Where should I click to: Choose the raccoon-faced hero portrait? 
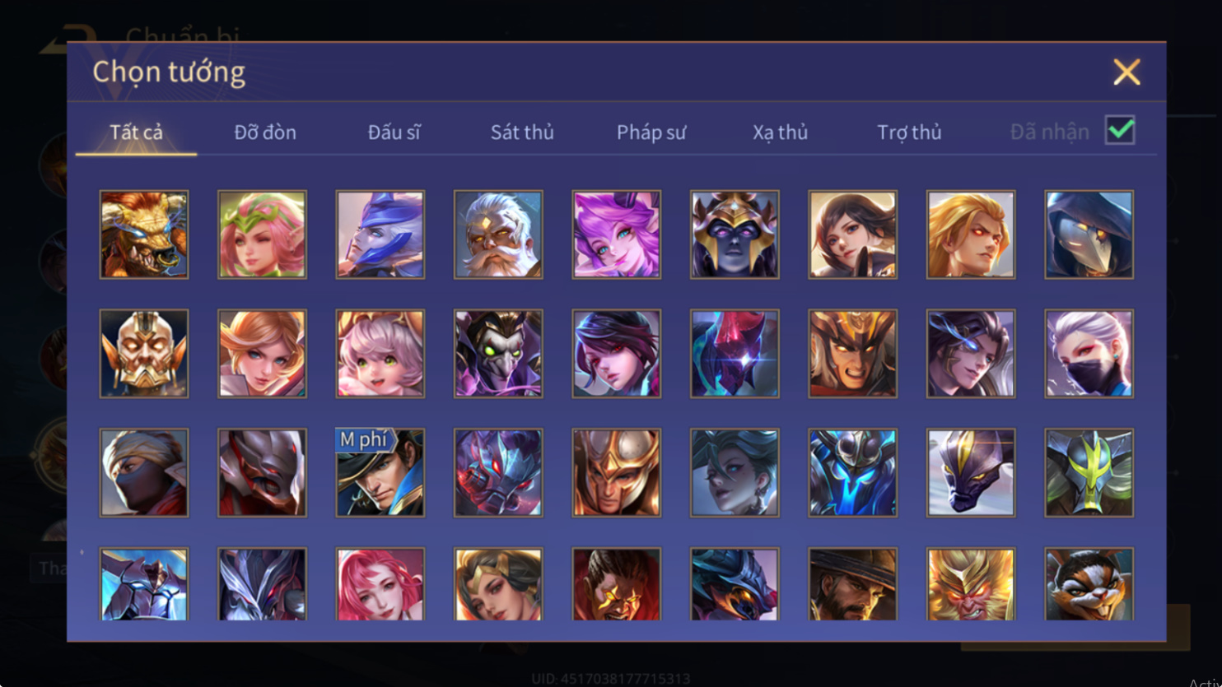point(1089,584)
